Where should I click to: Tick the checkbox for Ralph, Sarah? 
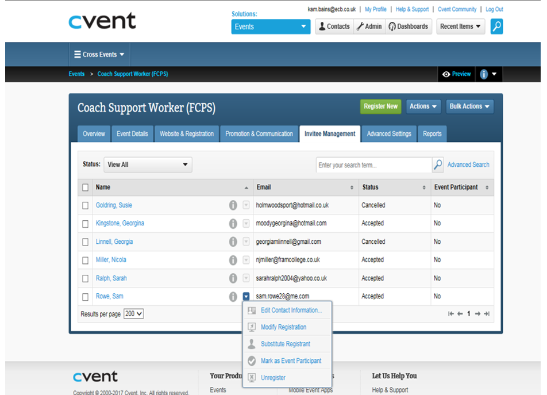pyautogui.click(x=85, y=278)
